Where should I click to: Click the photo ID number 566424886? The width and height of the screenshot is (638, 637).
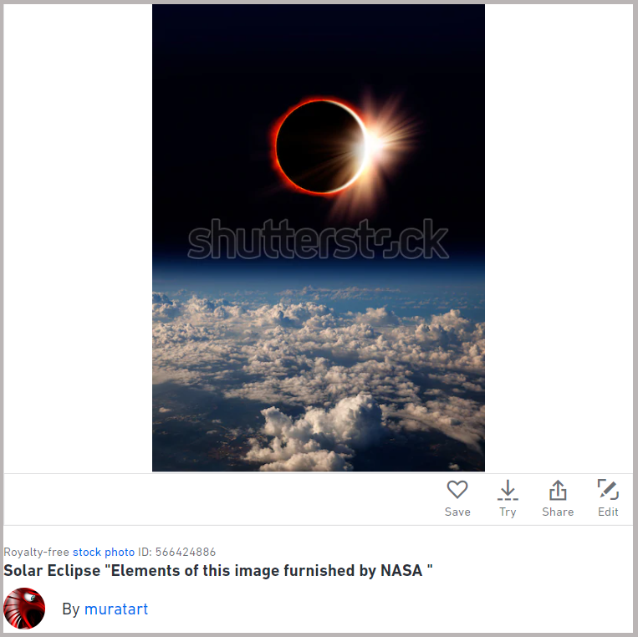point(186,552)
